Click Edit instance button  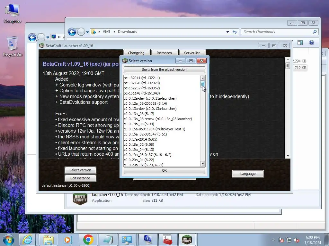pyautogui.click(x=80, y=178)
